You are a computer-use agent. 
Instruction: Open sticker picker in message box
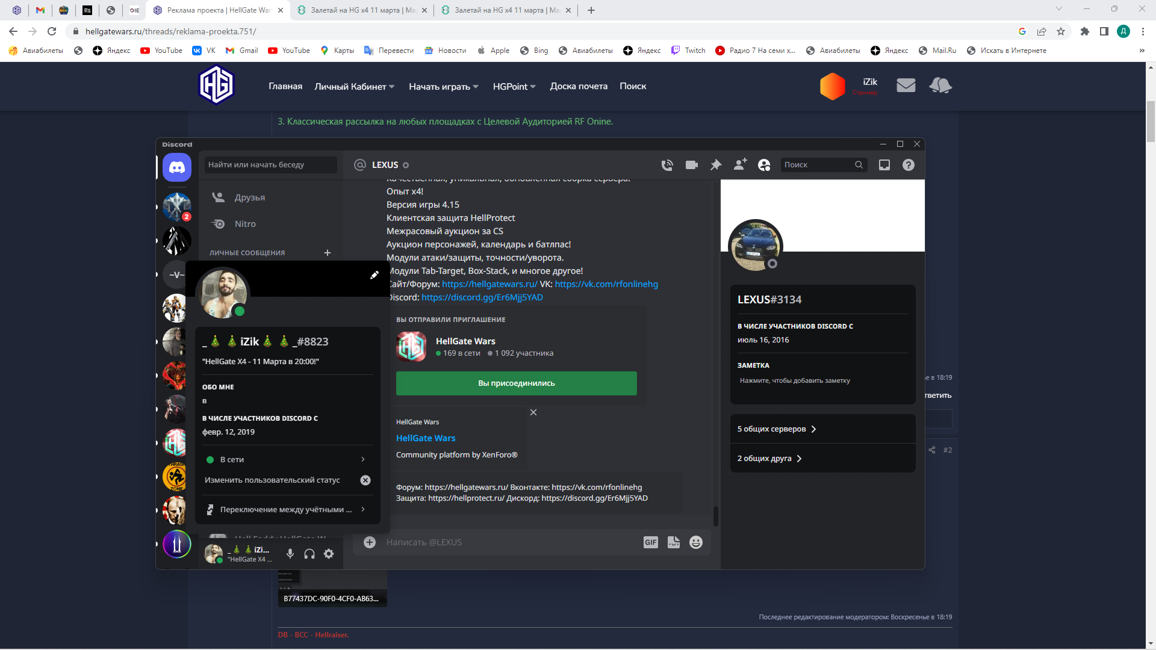point(674,542)
